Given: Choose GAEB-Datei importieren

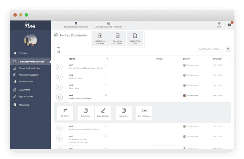Looking at the screenshot, I should (100, 38).
